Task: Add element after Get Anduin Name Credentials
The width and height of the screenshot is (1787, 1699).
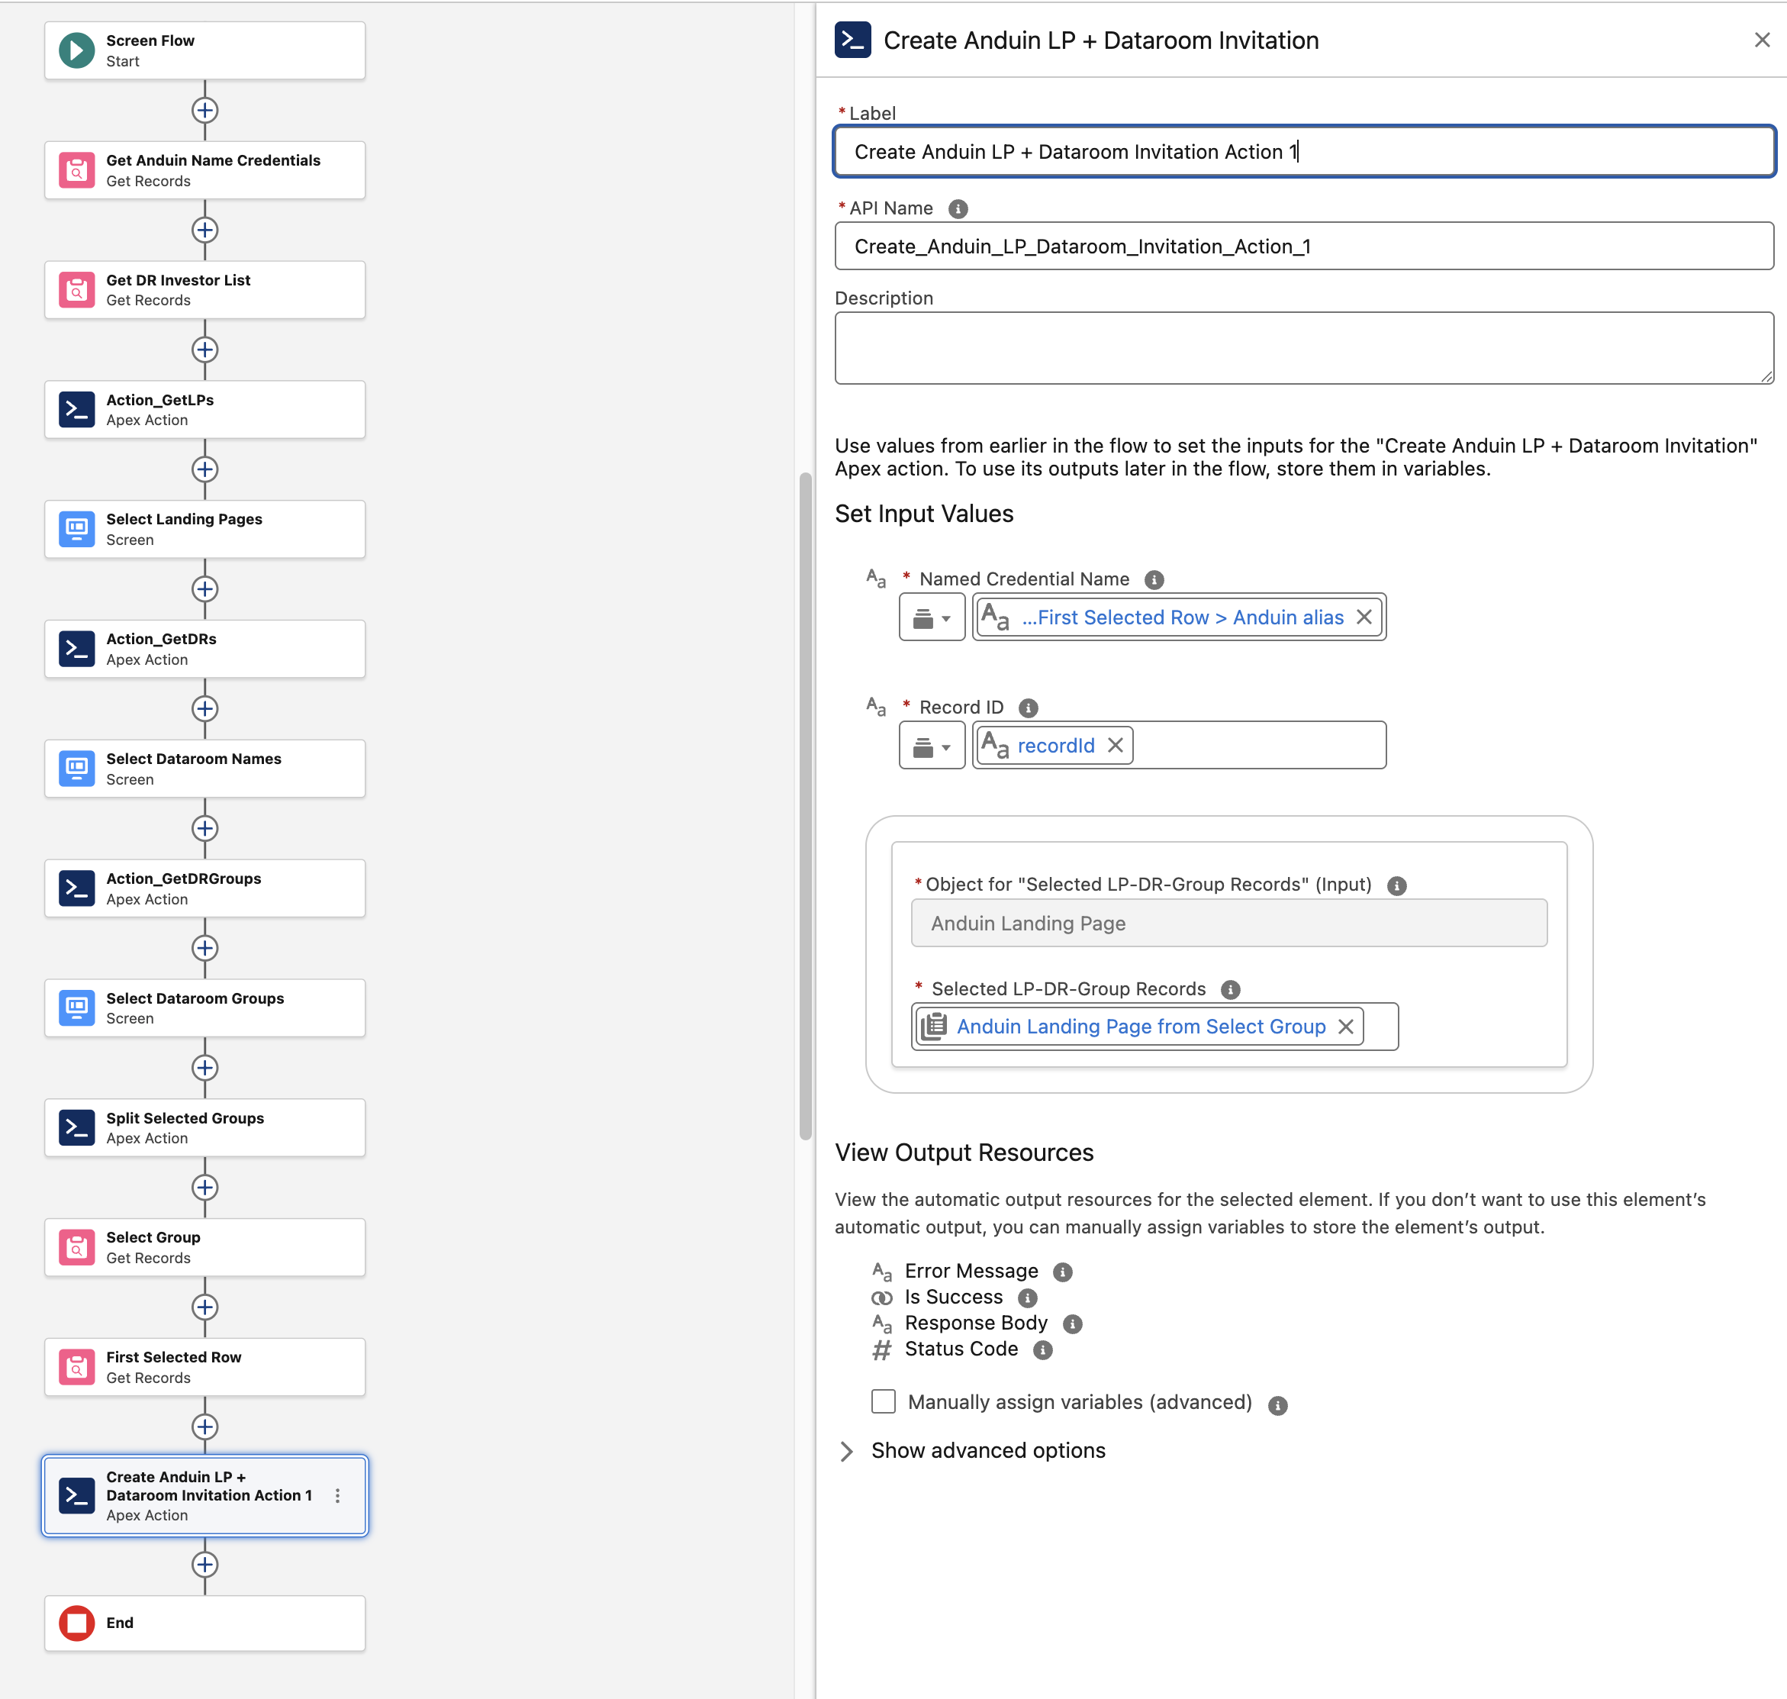Action: [x=204, y=230]
